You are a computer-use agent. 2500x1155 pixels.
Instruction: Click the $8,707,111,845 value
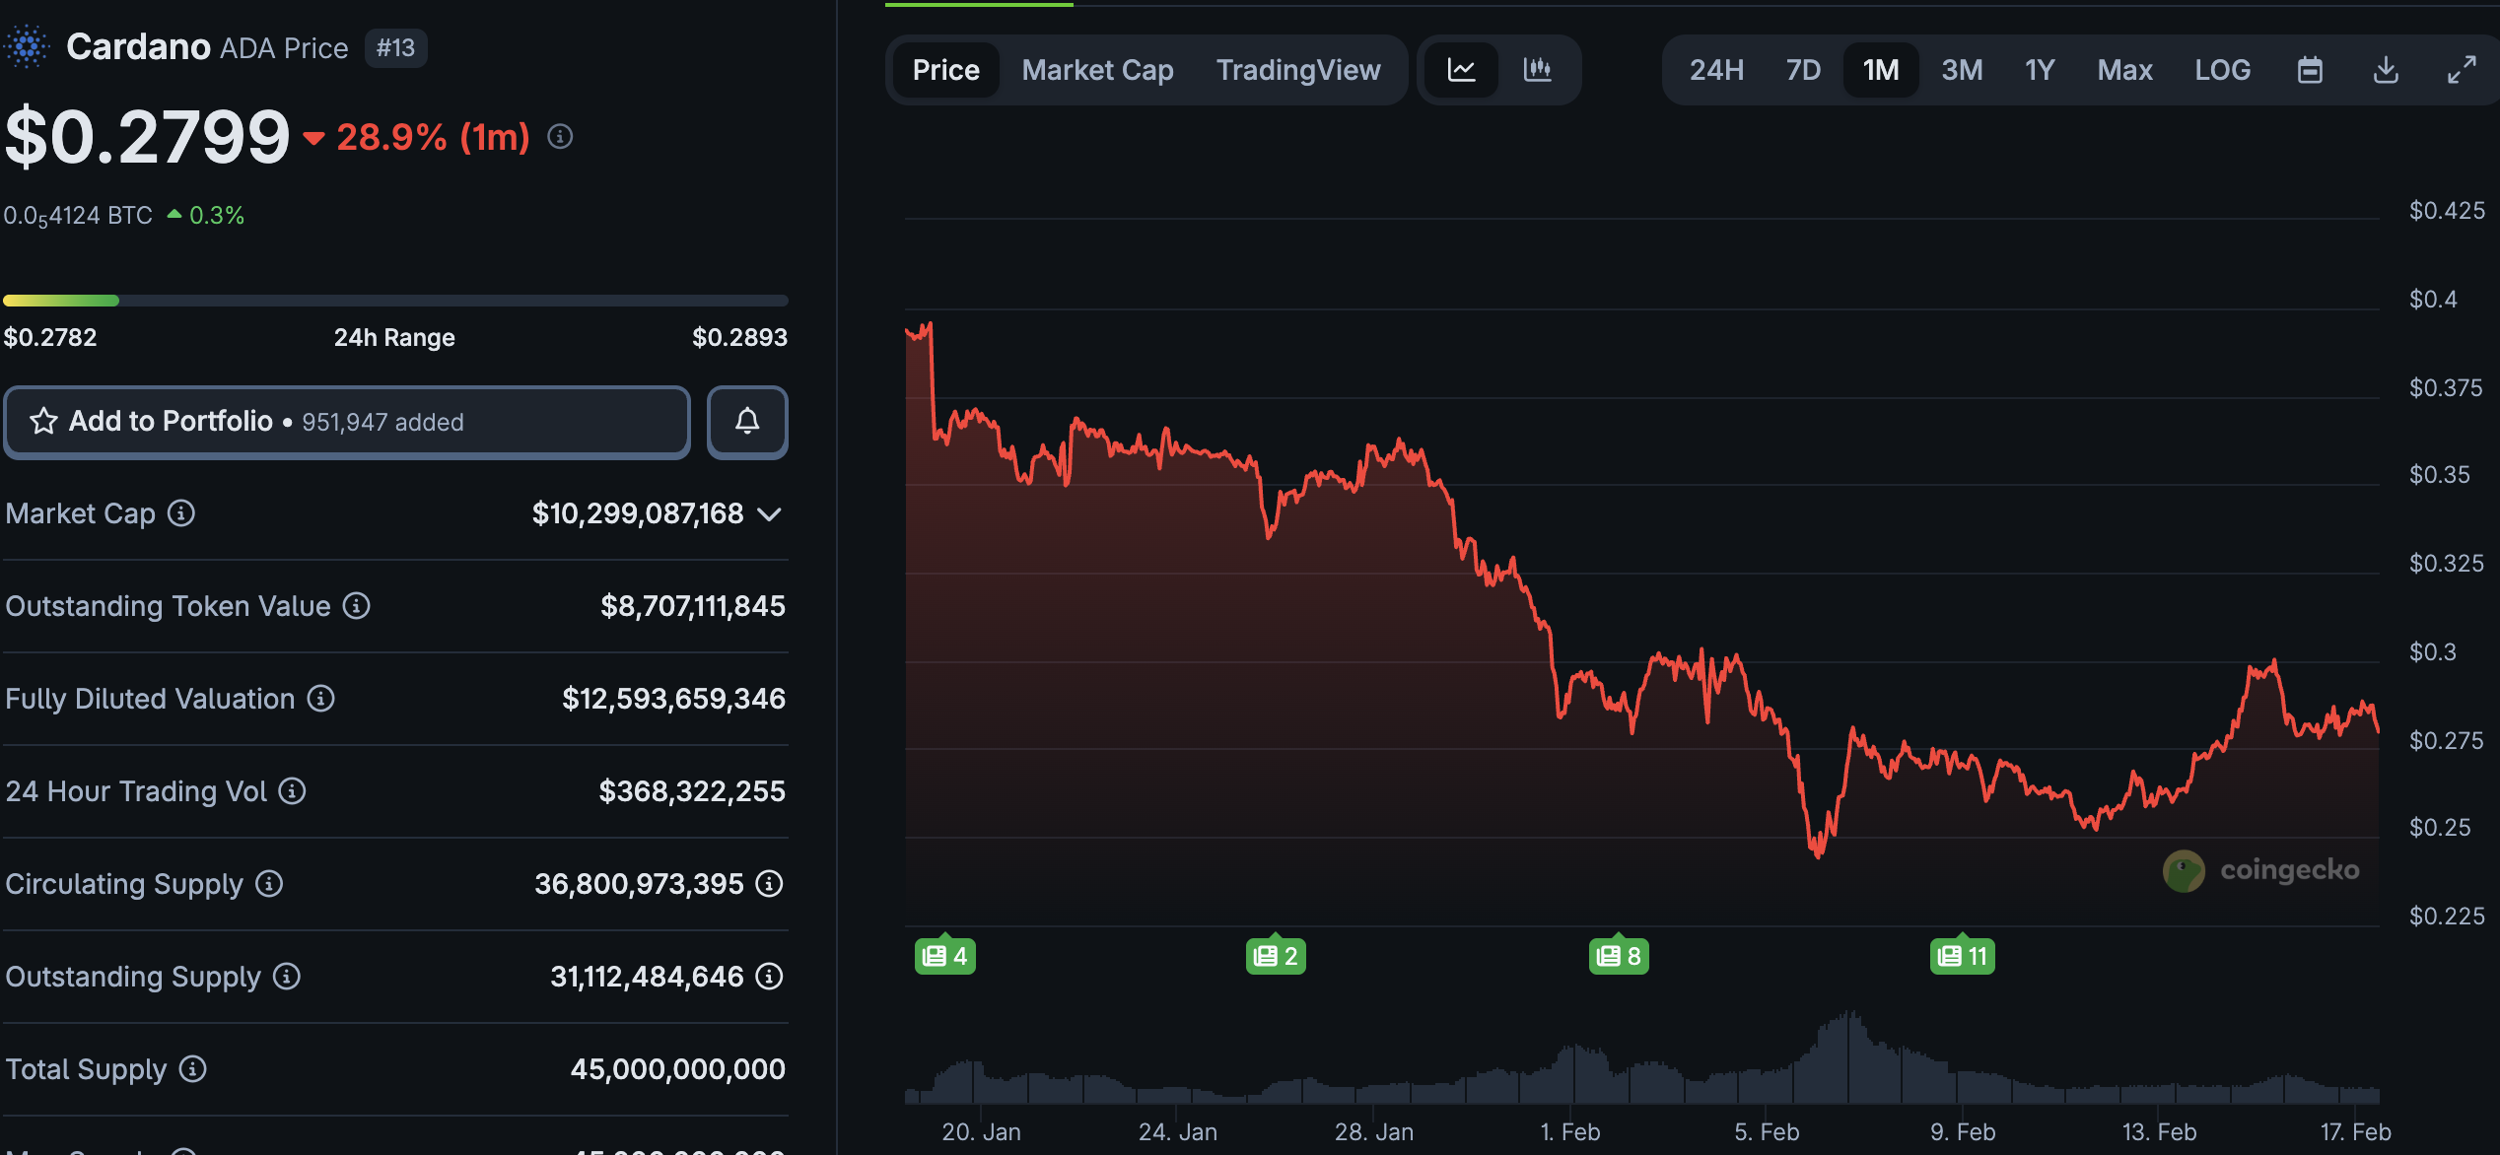click(x=693, y=606)
